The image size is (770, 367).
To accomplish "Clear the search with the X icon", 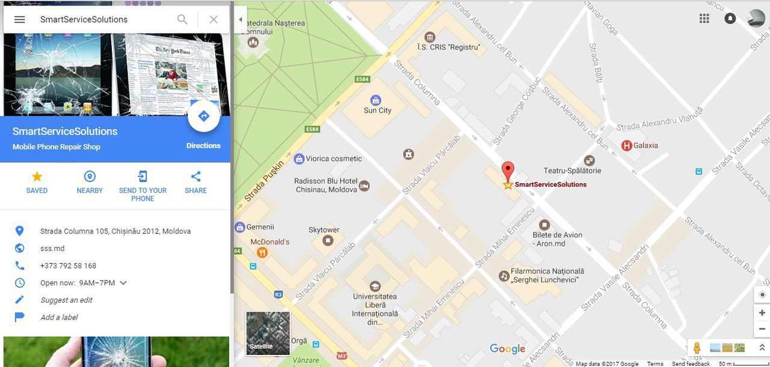I will [214, 19].
